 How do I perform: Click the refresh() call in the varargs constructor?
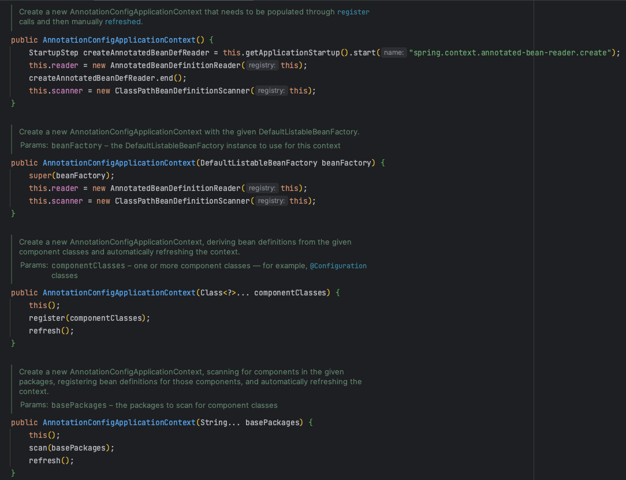pos(49,330)
